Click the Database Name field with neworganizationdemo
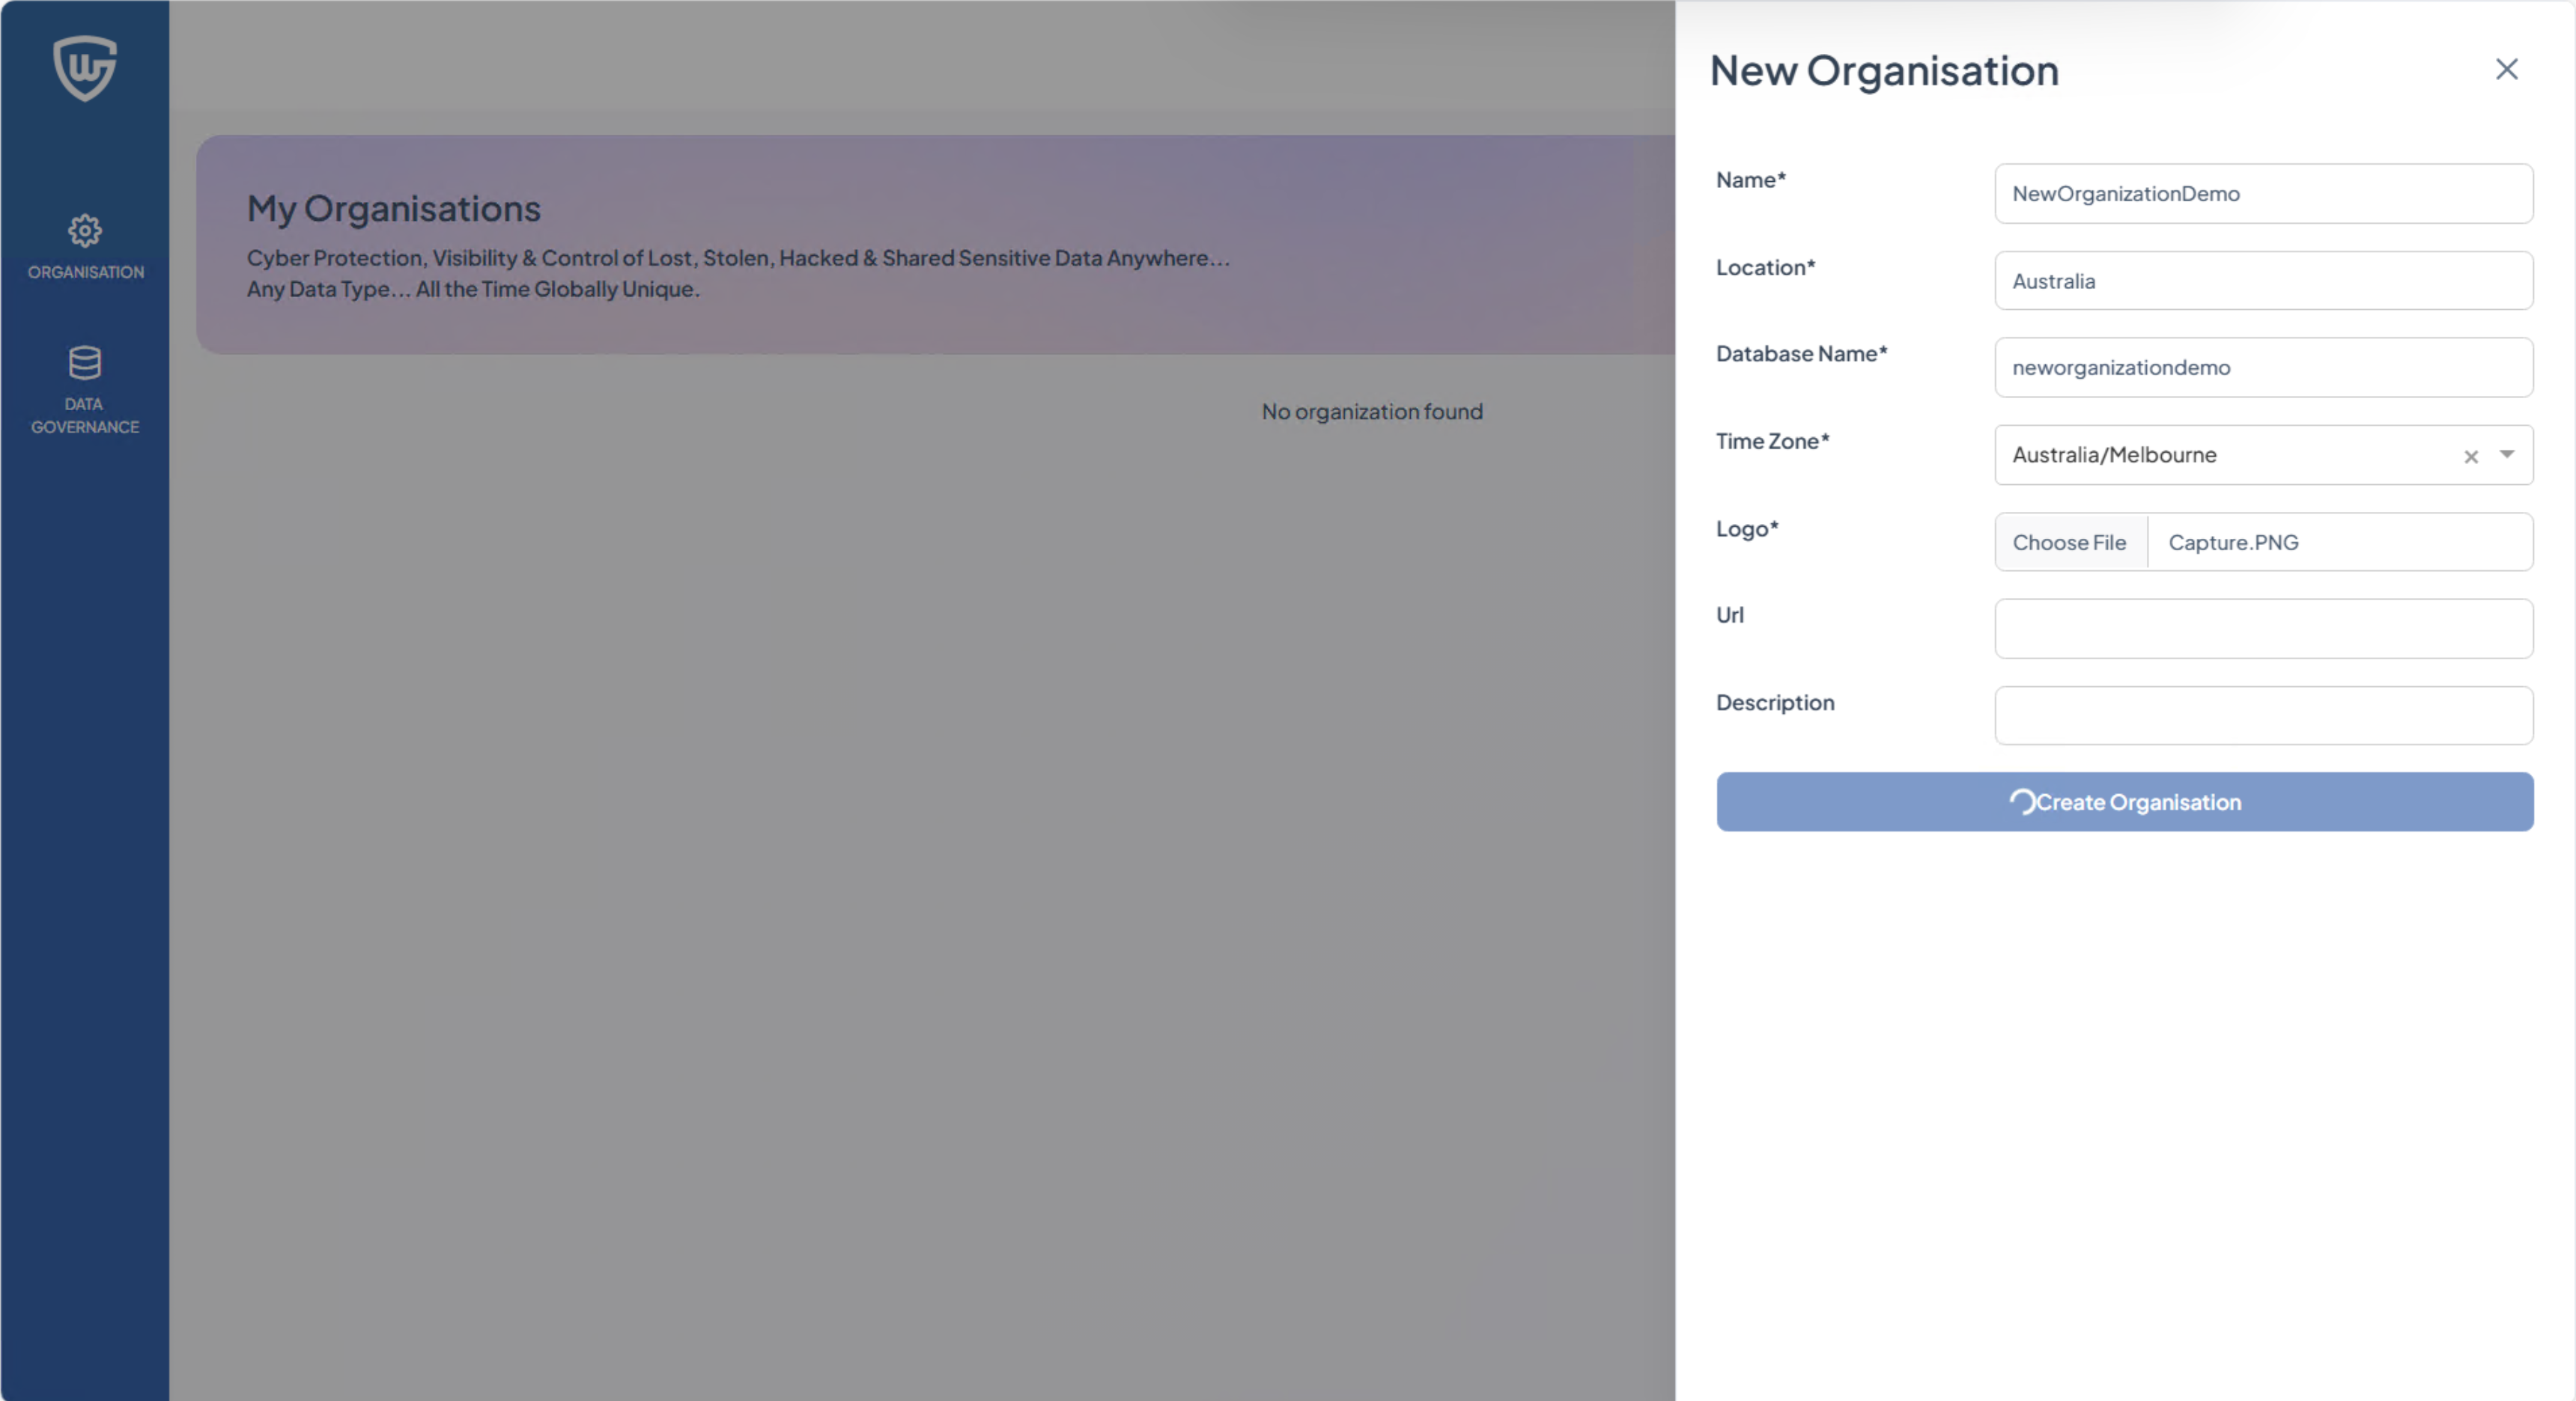This screenshot has width=2576, height=1401. click(2261, 367)
